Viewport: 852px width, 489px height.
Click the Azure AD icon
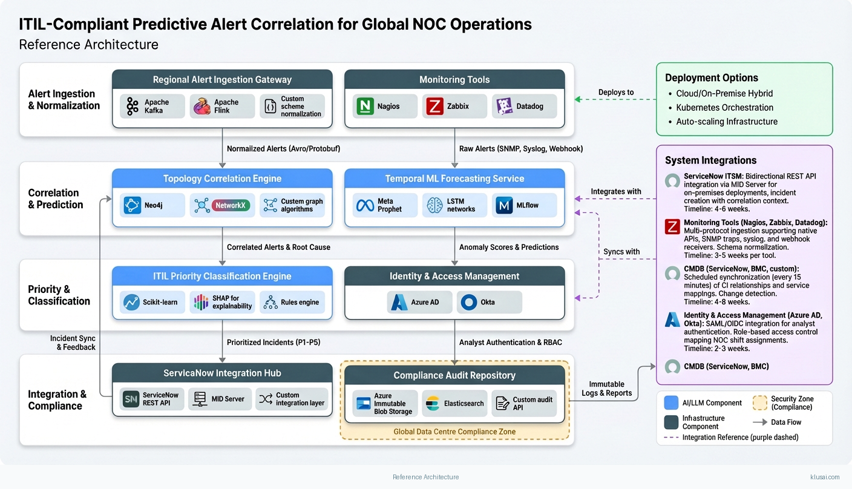pos(399,302)
